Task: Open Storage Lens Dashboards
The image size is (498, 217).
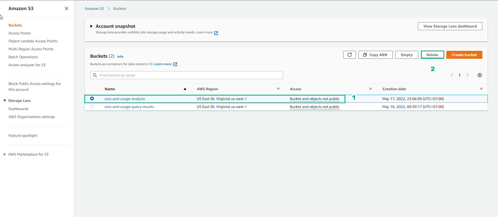Action: (18, 109)
